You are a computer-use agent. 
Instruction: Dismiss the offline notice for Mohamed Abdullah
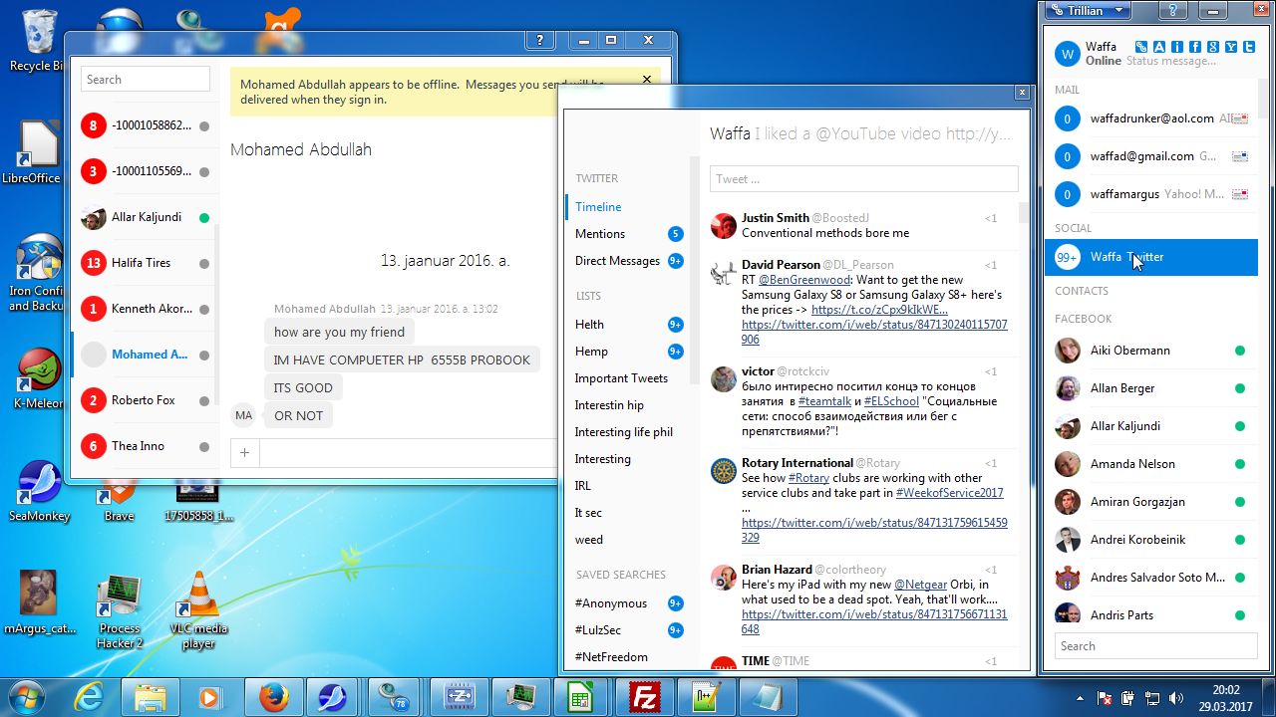click(647, 80)
